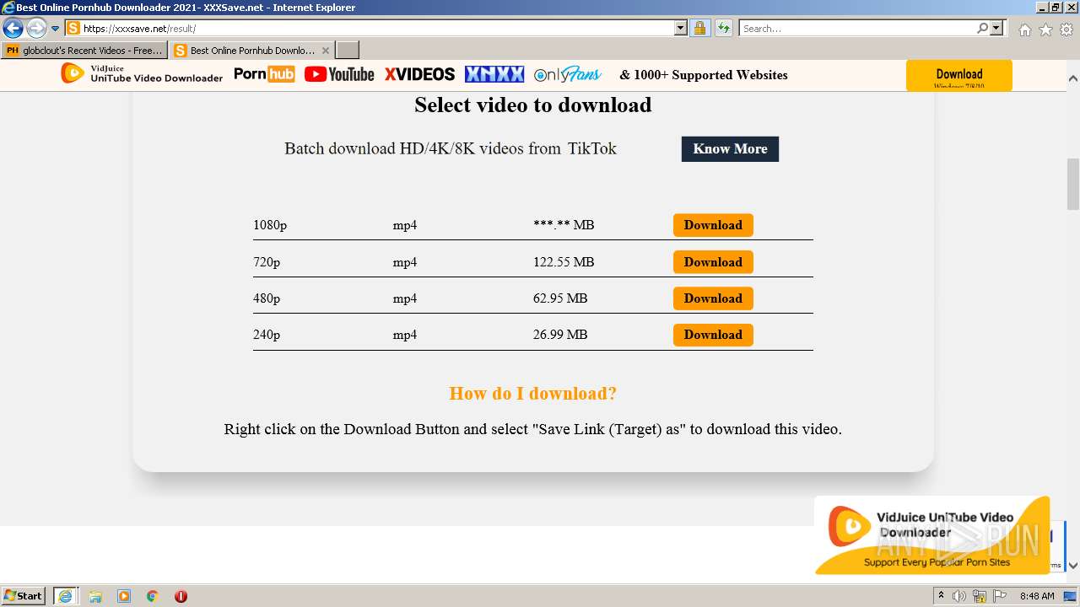Download the 720p mp4 video
This screenshot has width=1080, height=607.
pos(713,262)
